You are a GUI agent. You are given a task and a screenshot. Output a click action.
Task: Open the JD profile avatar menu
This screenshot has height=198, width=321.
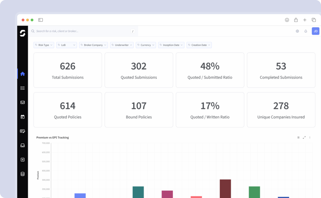[315, 31]
